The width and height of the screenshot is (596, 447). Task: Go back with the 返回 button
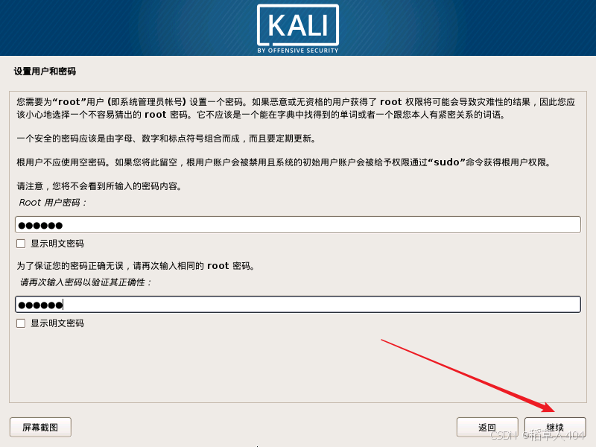point(487,427)
